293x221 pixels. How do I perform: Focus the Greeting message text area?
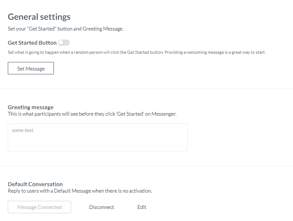[98, 137]
